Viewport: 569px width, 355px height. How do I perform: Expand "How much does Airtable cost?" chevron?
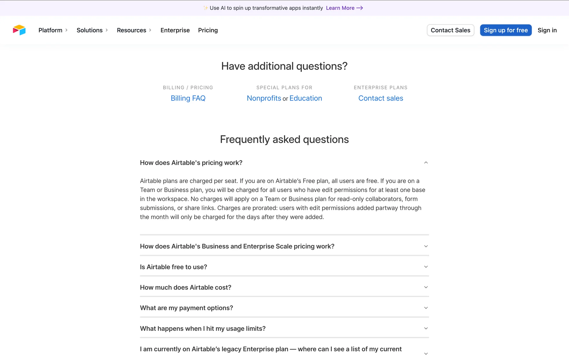(x=426, y=287)
